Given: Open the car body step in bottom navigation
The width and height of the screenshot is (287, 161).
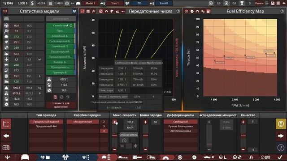Looking at the screenshot, I should click(x=25, y=157).
